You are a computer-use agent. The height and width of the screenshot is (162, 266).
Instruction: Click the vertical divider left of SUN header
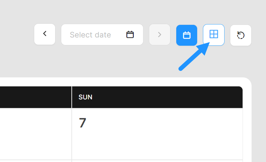pyautogui.click(x=72, y=97)
